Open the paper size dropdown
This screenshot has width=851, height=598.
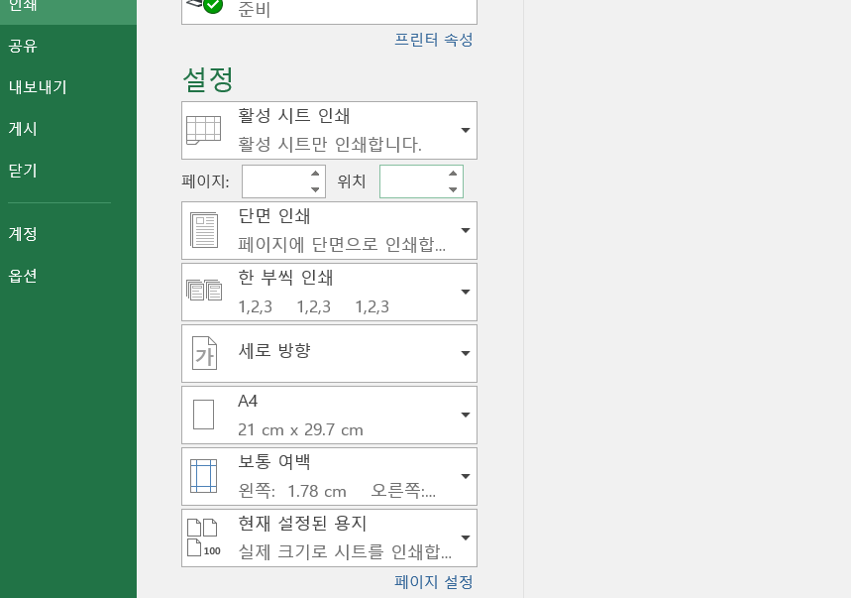464,415
